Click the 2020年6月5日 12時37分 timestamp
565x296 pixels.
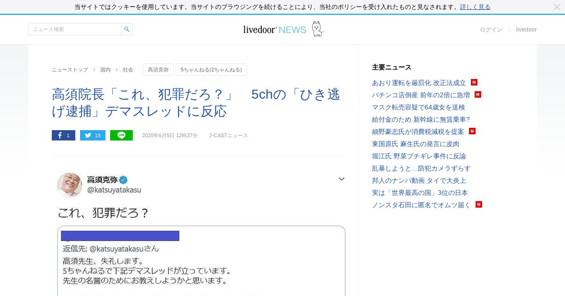pos(170,135)
